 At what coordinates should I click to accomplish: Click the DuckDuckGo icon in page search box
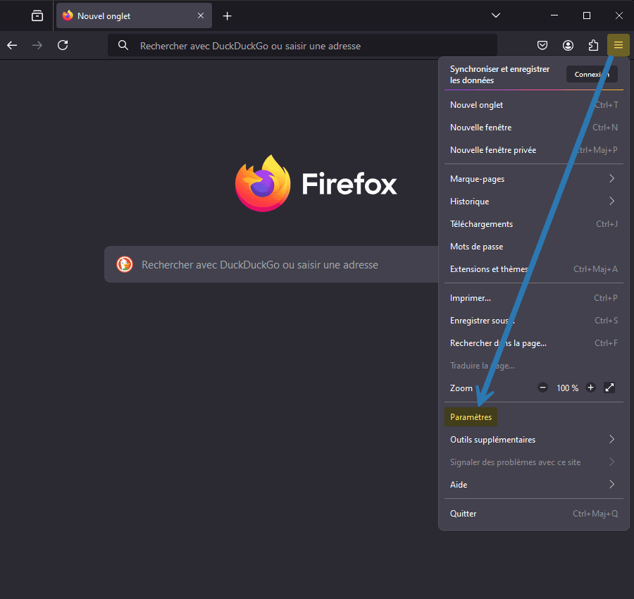[x=125, y=264]
